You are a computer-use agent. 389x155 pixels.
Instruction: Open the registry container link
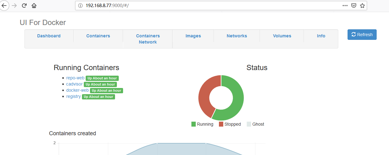(73, 97)
